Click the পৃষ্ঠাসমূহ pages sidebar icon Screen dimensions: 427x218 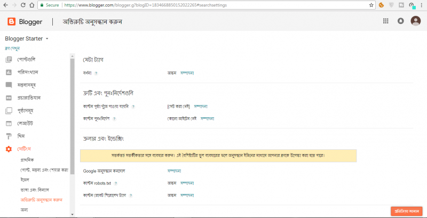click(x=9, y=111)
